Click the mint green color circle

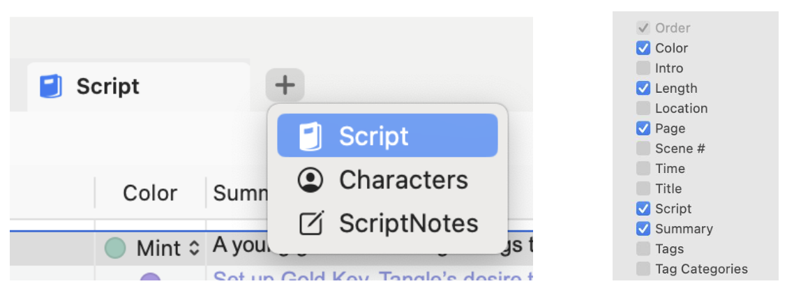pyautogui.click(x=115, y=248)
